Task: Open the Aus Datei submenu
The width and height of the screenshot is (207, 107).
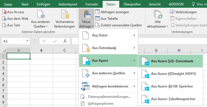Action: tap(108, 35)
